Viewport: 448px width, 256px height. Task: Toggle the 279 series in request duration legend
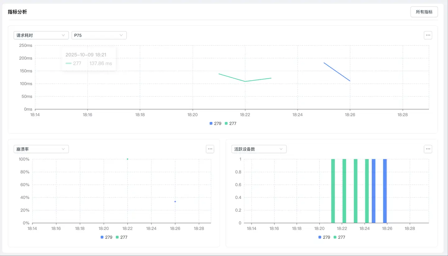pos(215,123)
